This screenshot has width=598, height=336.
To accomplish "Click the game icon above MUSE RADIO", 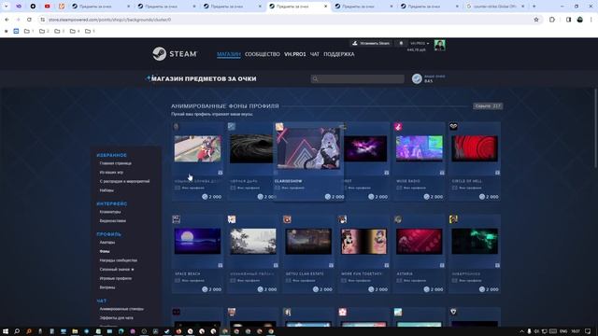I will [398, 127].
